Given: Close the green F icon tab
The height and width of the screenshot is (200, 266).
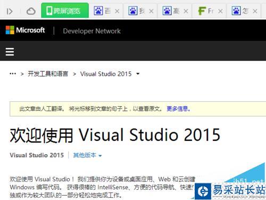Looking at the screenshot, I should tap(220, 11).
